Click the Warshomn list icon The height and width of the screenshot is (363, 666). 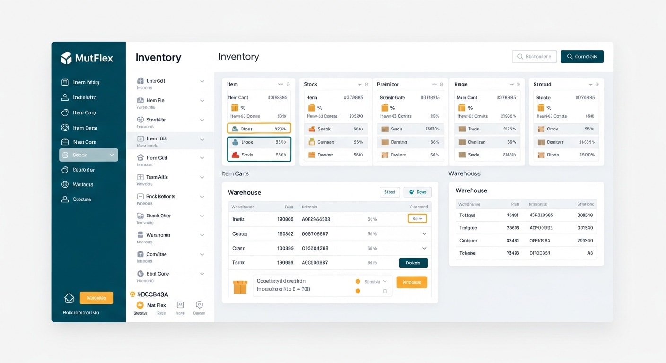[x=140, y=235]
